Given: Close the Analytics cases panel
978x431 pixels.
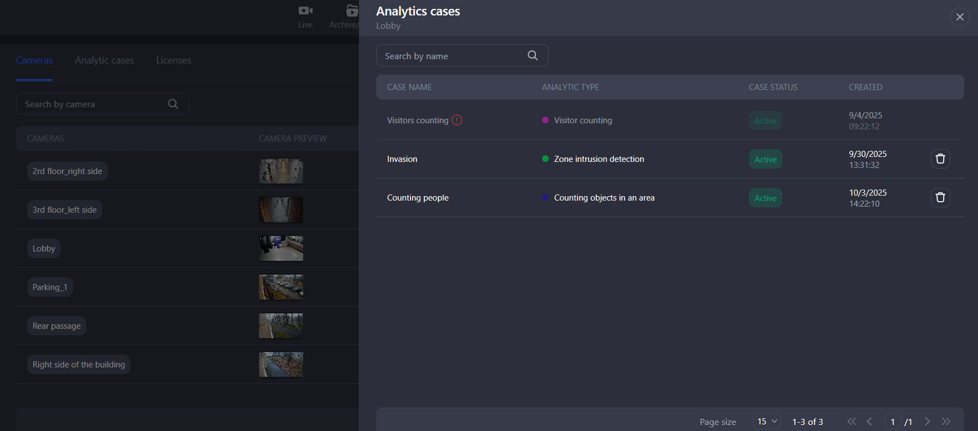Looking at the screenshot, I should coord(960,17).
